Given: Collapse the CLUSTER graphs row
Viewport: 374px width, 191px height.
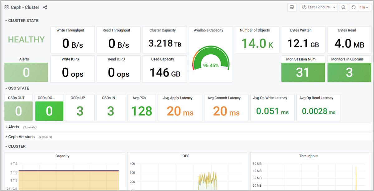Looking at the screenshot, I should point(17,146).
